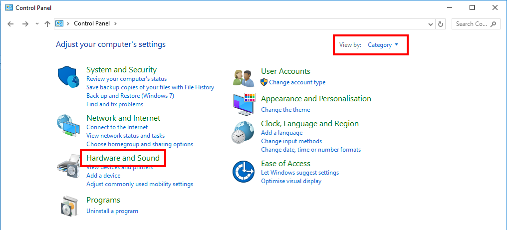
Task: Open Change account type link
Action: 297,82
